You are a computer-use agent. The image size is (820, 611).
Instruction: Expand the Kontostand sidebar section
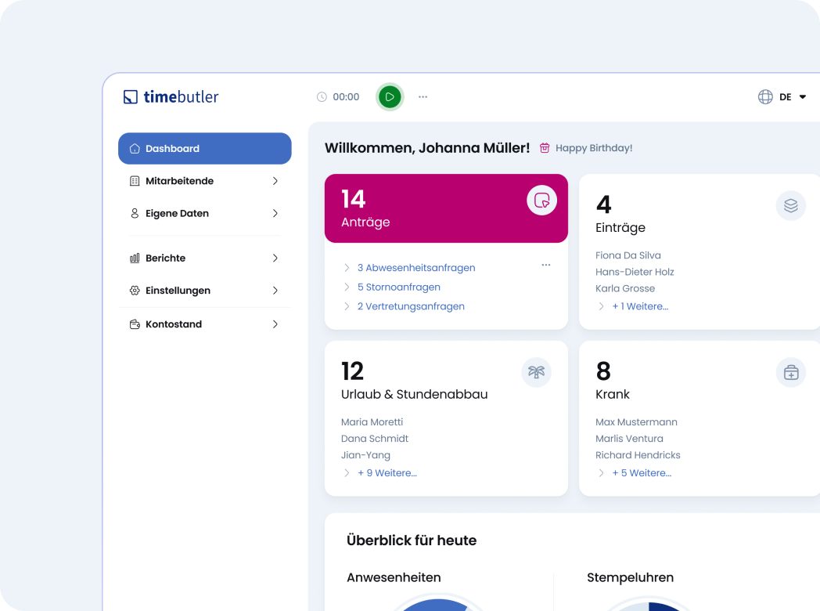pos(275,324)
